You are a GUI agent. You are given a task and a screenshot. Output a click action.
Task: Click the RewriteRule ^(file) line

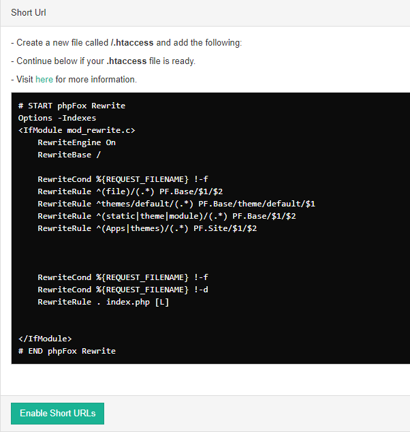(x=130, y=191)
